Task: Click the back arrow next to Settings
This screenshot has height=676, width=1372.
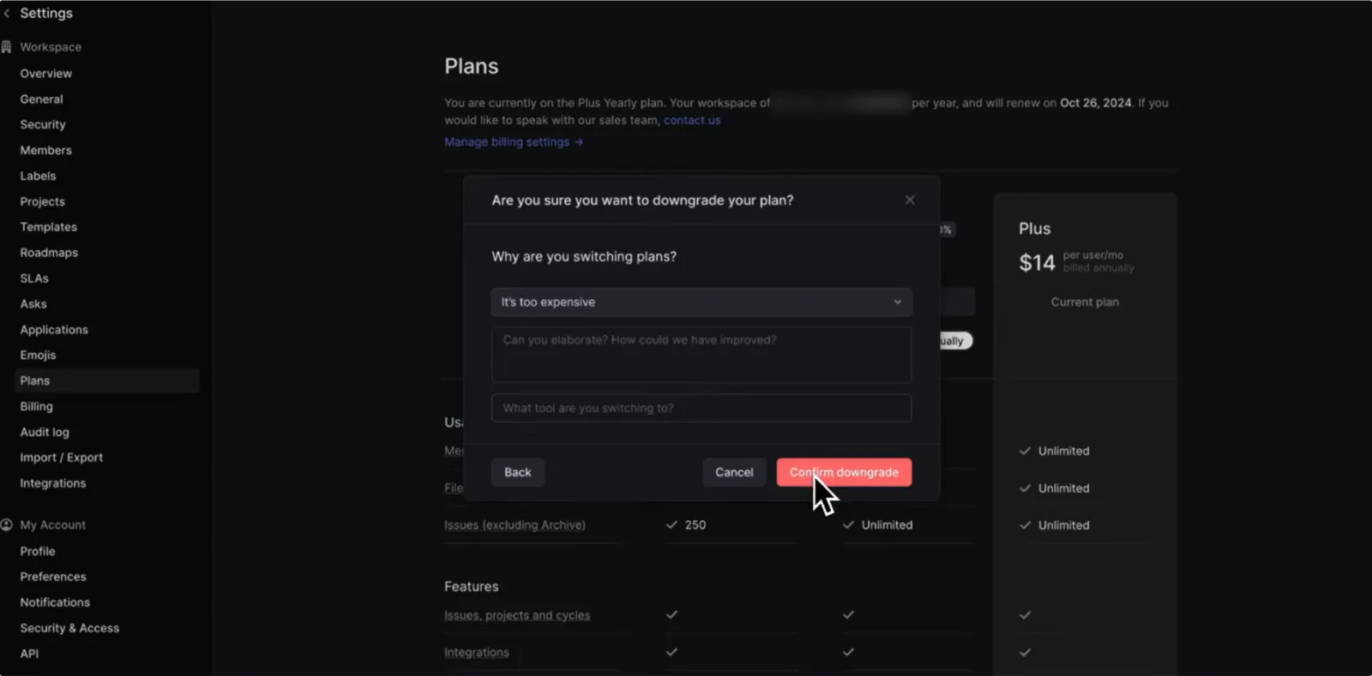Action: point(7,13)
